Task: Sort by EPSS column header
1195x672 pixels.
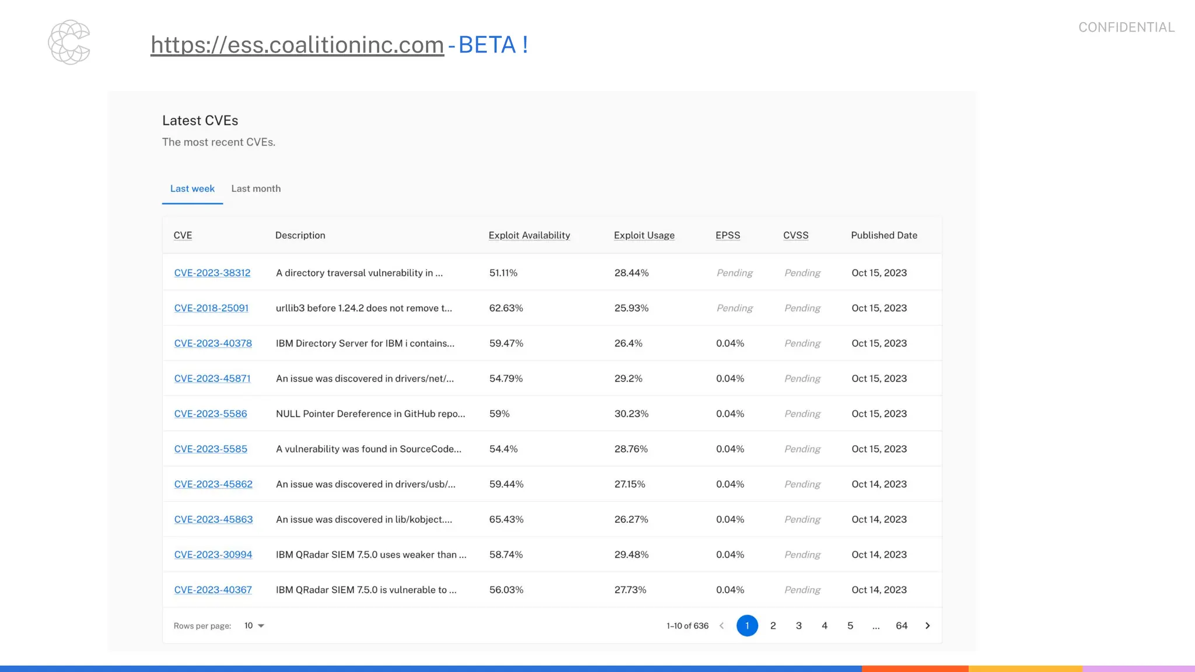Action: [x=728, y=235]
